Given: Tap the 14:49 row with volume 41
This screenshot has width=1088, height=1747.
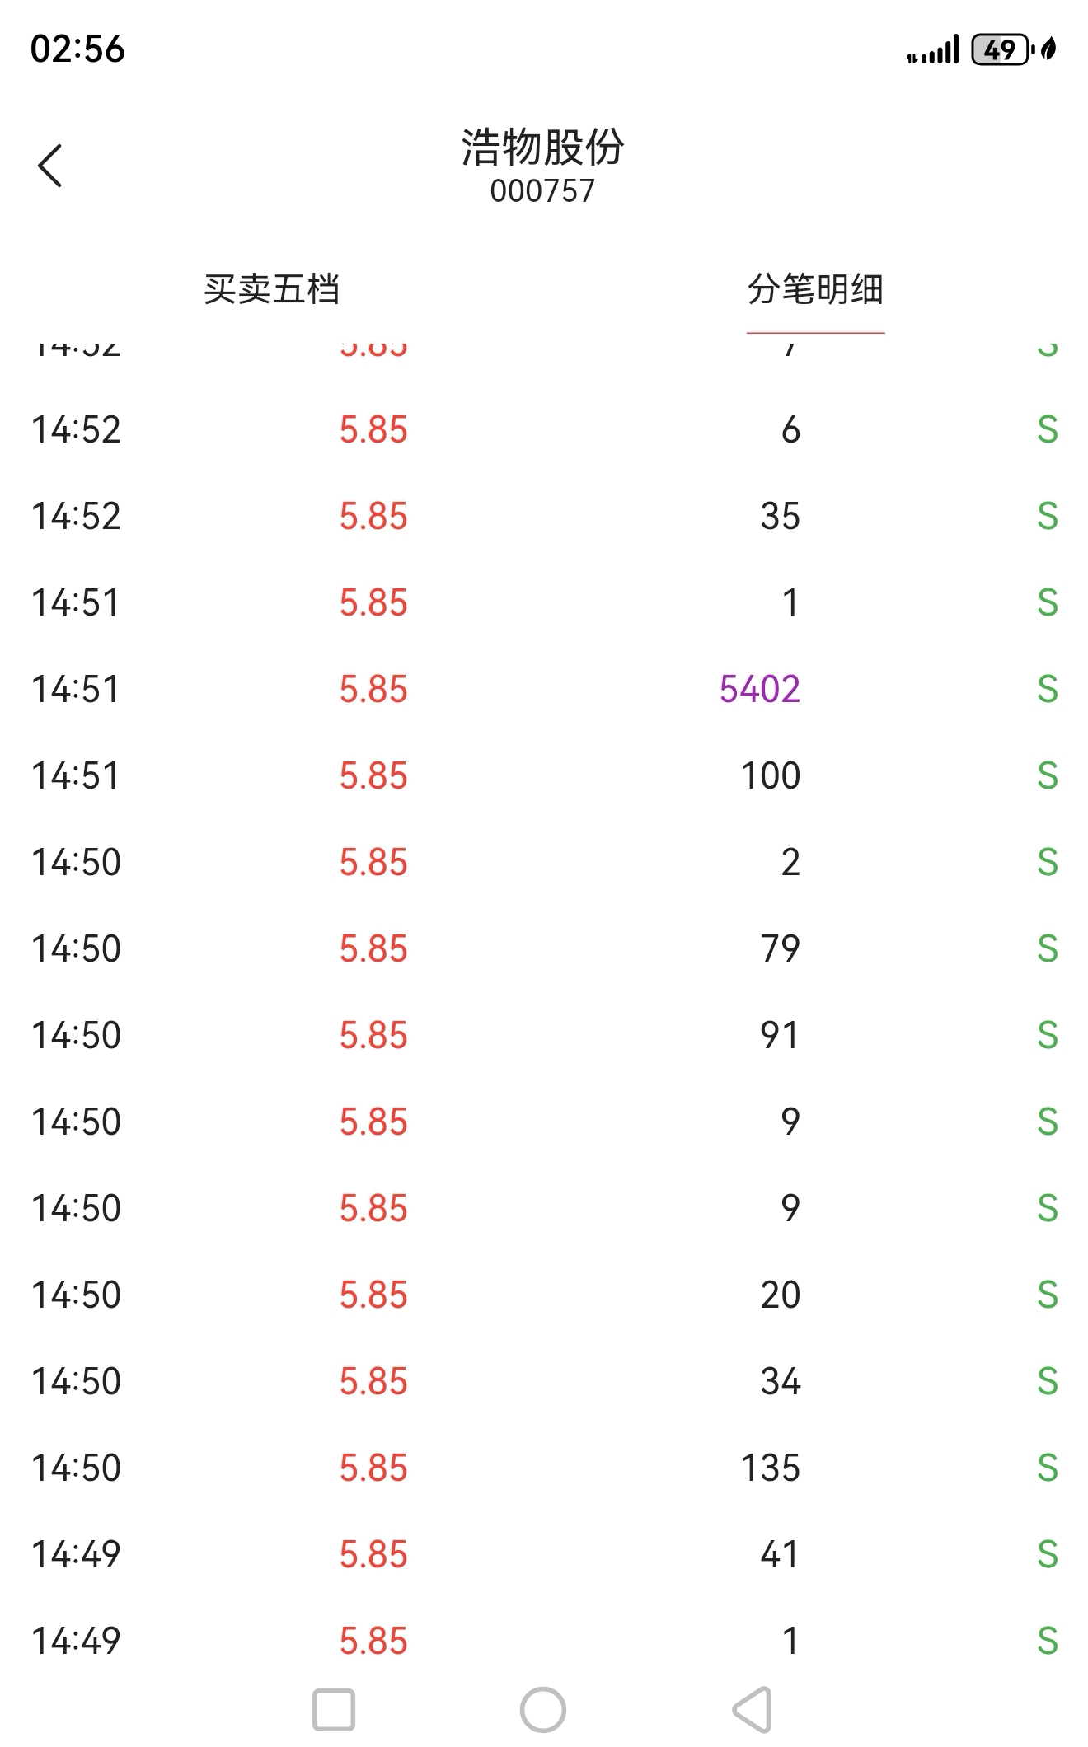Looking at the screenshot, I should 544,1554.
